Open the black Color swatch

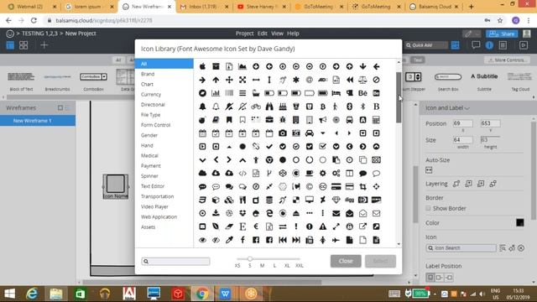coord(520,222)
